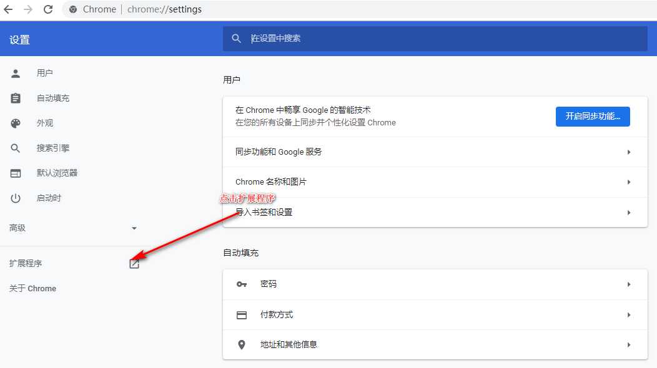Open 关于 Chrome page
Image resolution: width=657 pixels, height=368 pixels.
(x=32, y=288)
